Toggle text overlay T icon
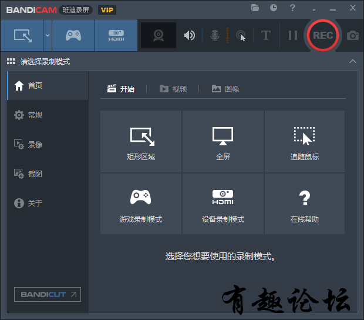This screenshot has height=320, width=364. pyautogui.click(x=266, y=35)
